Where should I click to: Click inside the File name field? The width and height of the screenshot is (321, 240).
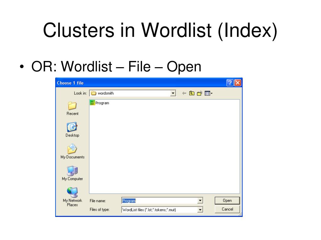(160, 201)
